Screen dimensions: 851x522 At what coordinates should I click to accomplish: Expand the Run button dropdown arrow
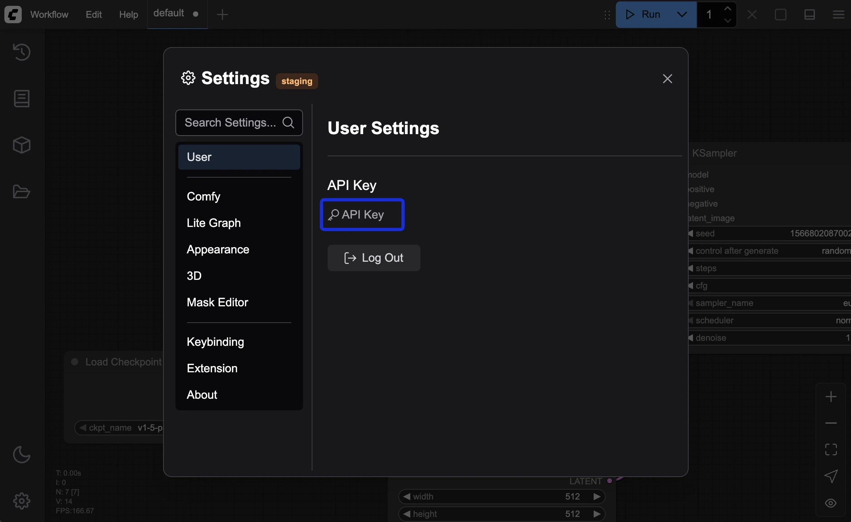[682, 14]
